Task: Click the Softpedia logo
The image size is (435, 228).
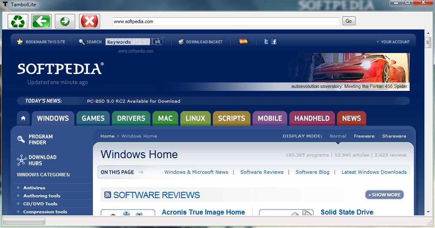Action: click(60, 69)
